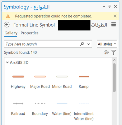Click the 'Requested operation could not be completed.' message
Viewport: 122px width, 125px height.
tap(54, 16)
